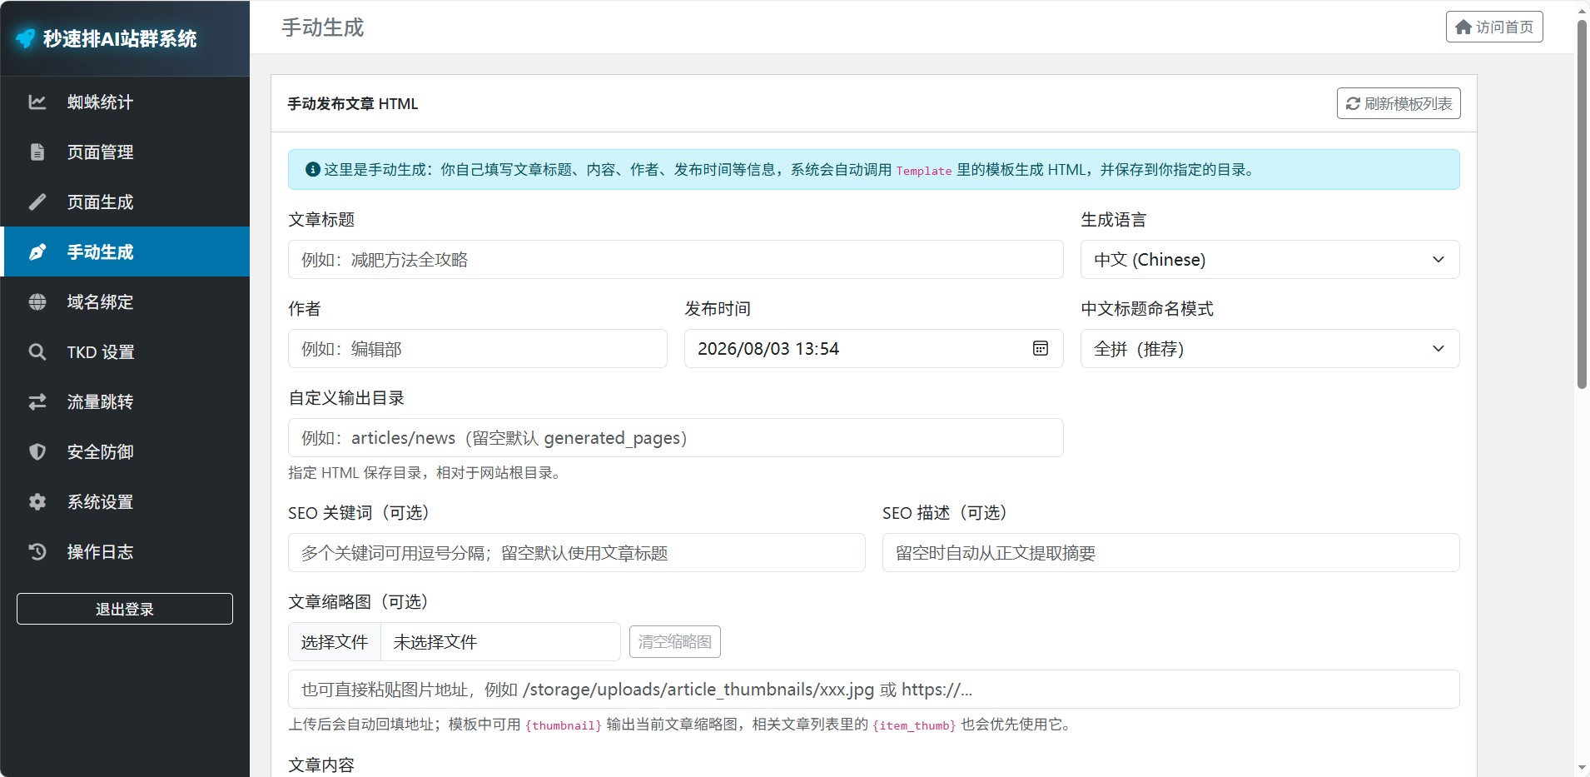Expand the 中文标题命名模式 dropdown
The width and height of the screenshot is (1590, 777).
pyautogui.click(x=1270, y=349)
